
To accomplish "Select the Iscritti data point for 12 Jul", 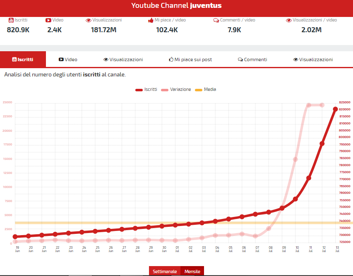I will (x=322, y=143).
